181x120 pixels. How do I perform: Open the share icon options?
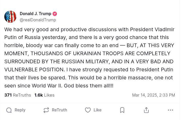click(146, 110)
